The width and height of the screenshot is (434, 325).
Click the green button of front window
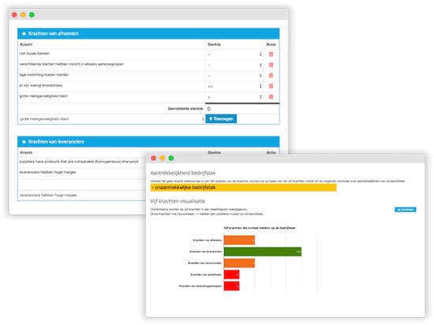(171, 158)
